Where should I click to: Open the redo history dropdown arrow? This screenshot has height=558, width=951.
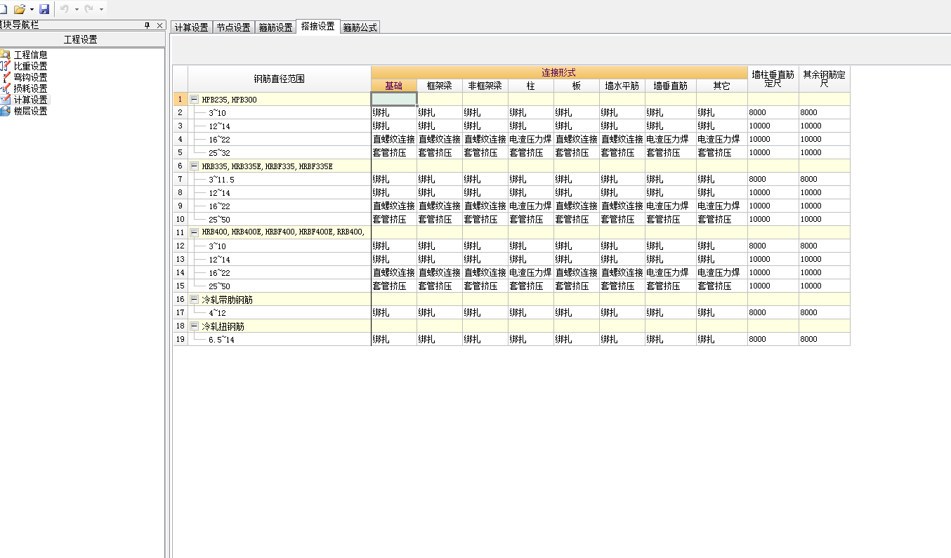tap(101, 10)
